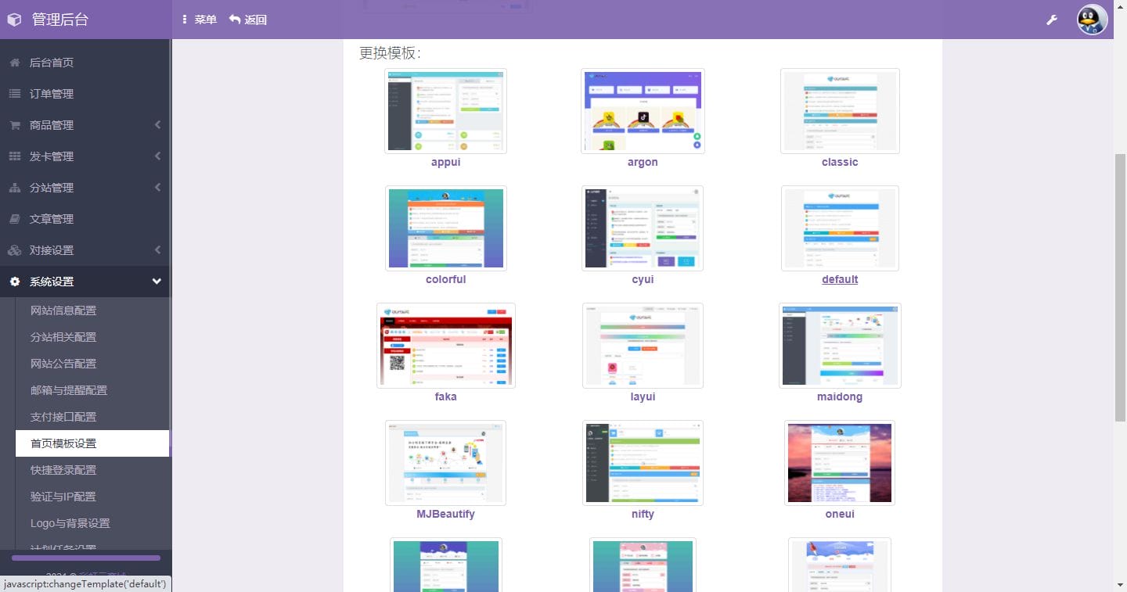Image resolution: width=1127 pixels, height=592 pixels.
Task: Click the 商品管理 shopping cart icon
Action: (13, 124)
